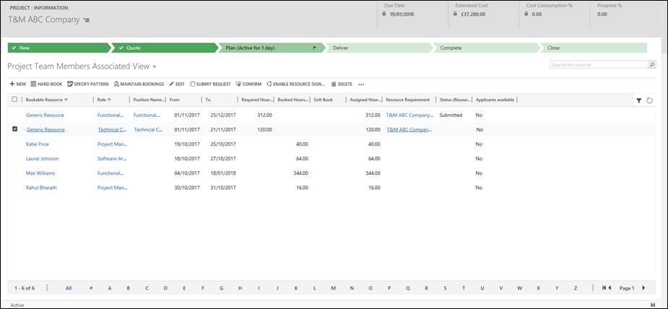This screenshot has height=309, width=668.
Task: Click the DELETE toolbar command
Action: 342,84
